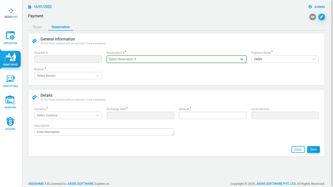This screenshot has height=187, width=333.
Task: Click the calendar icon beside the date
Action: pyautogui.click(x=30, y=7)
